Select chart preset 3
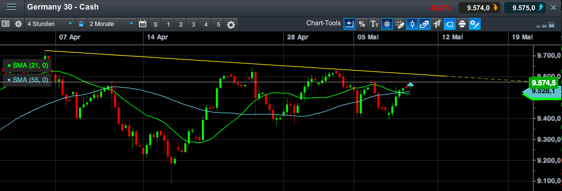 coord(193,24)
